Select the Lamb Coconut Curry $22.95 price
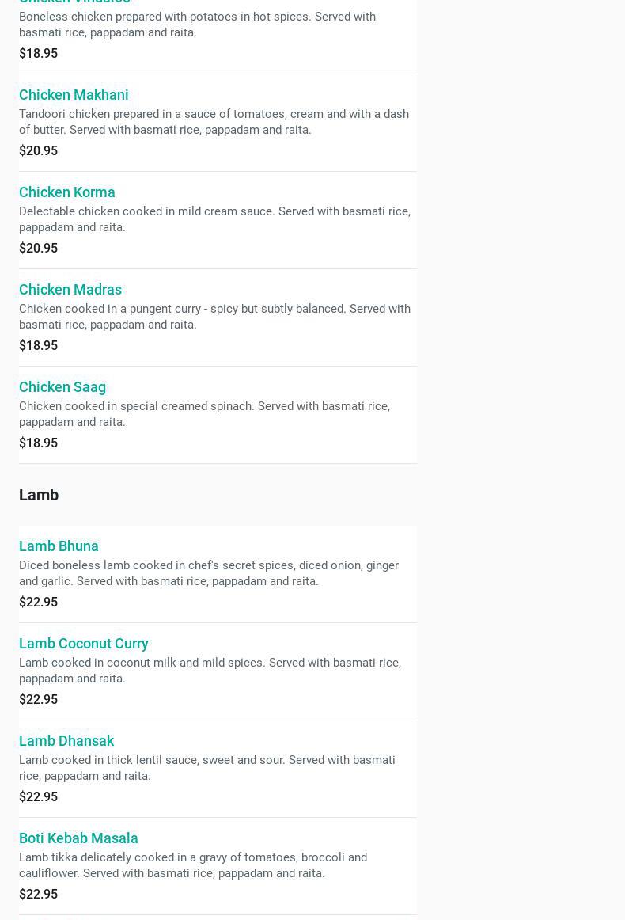The width and height of the screenshot is (625, 920). (x=38, y=700)
